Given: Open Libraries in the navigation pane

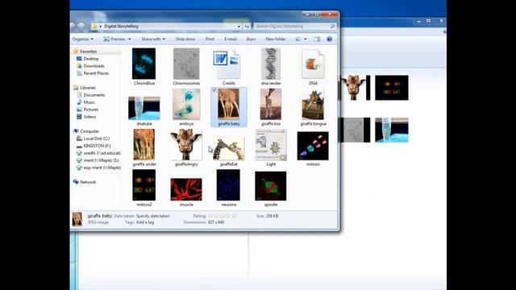Looking at the screenshot, I should 88,88.
